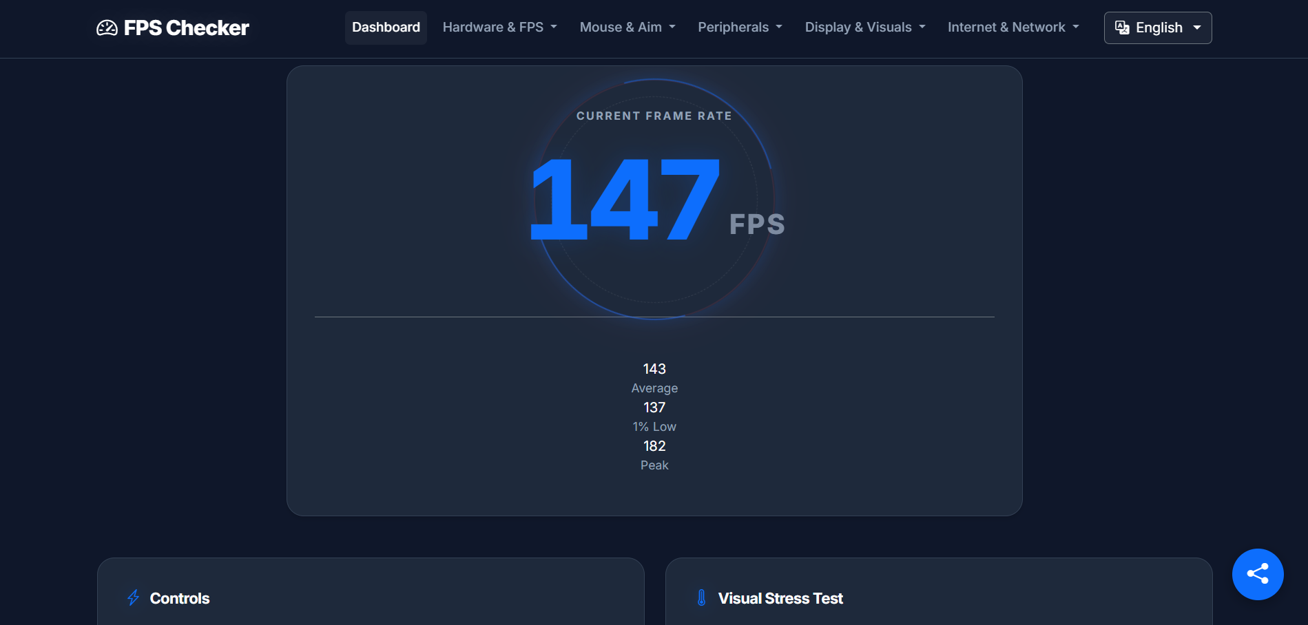Open the English language selector

click(1157, 28)
